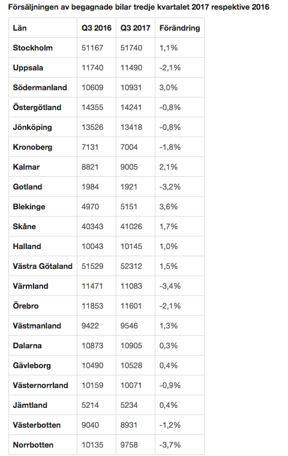Select the Dalarna row label
Image resolution: width=288 pixels, height=456 pixels.
[x=27, y=345]
